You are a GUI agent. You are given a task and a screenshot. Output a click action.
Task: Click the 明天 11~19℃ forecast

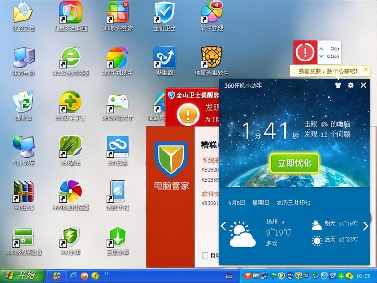click(335, 225)
